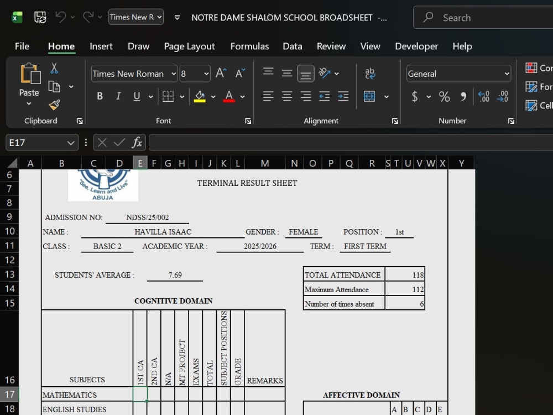Click the Copy icon

[54, 86]
